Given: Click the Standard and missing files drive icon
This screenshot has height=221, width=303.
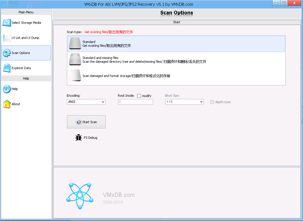Looking at the screenshot, I should point(75,60).
